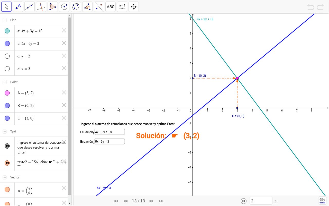329x206 pixels.
Task: Delete vector u entry
Action: click(64, 188)
